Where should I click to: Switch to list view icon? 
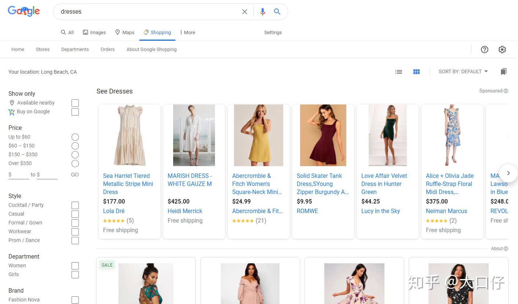399,72
